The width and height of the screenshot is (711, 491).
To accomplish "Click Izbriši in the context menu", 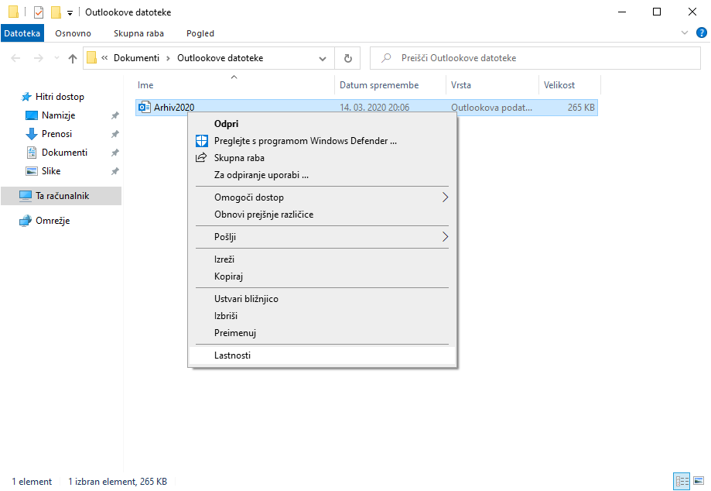I will [322, 316].
